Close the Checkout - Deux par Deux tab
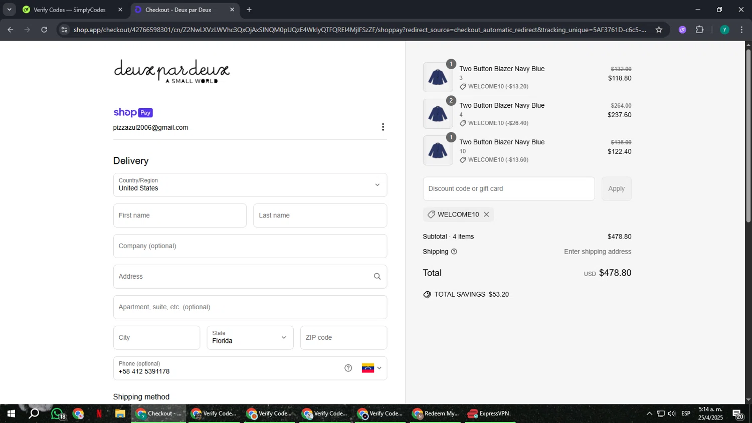Image resolution: width=752 pixels, height=423 pixels. point(232,10)
